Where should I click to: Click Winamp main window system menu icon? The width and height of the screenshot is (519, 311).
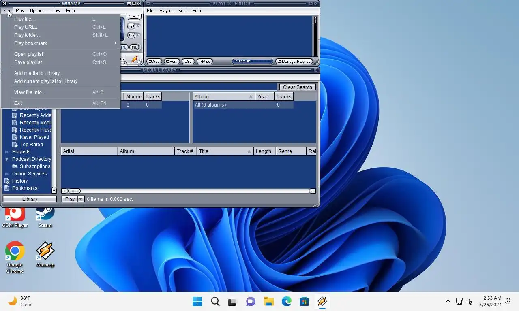click(x=5, y=4)
